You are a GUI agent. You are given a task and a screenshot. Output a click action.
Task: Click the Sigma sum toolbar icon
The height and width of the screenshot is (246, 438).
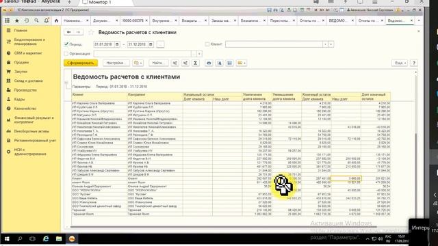196,63
